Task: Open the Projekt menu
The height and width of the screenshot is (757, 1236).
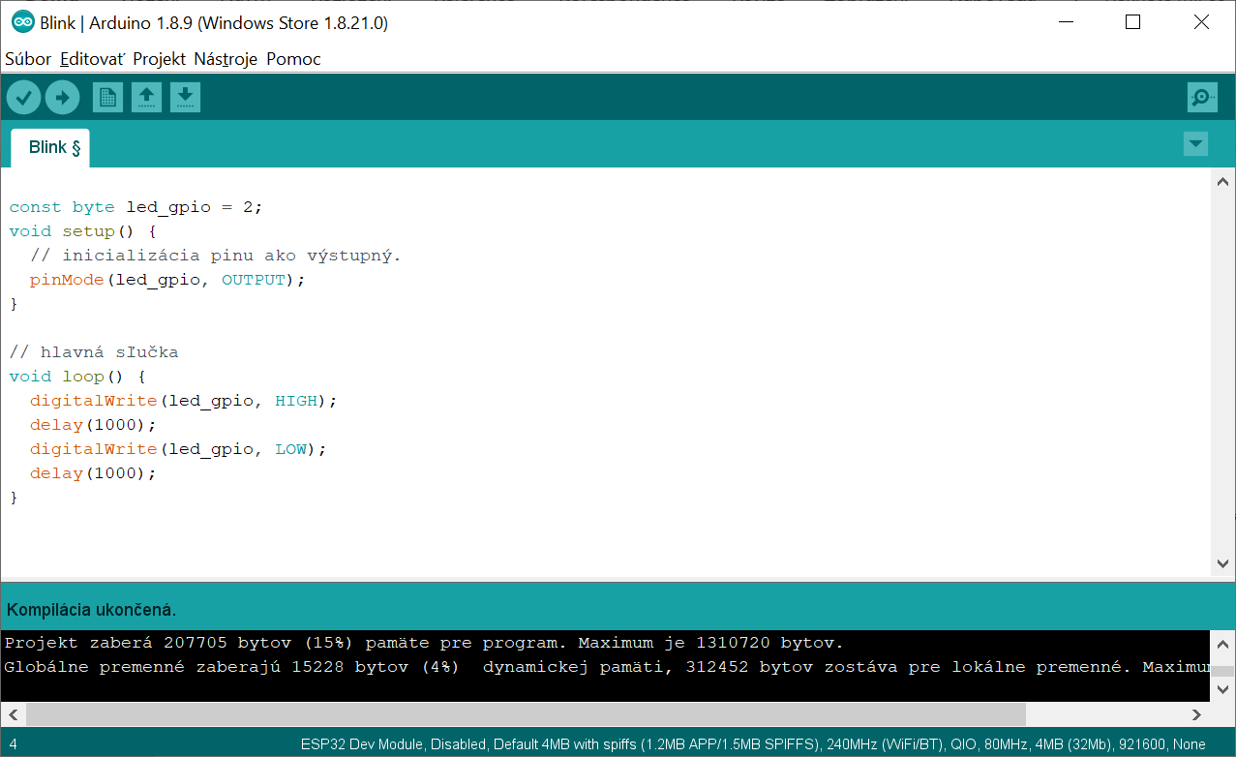Action: click(159, 59)
